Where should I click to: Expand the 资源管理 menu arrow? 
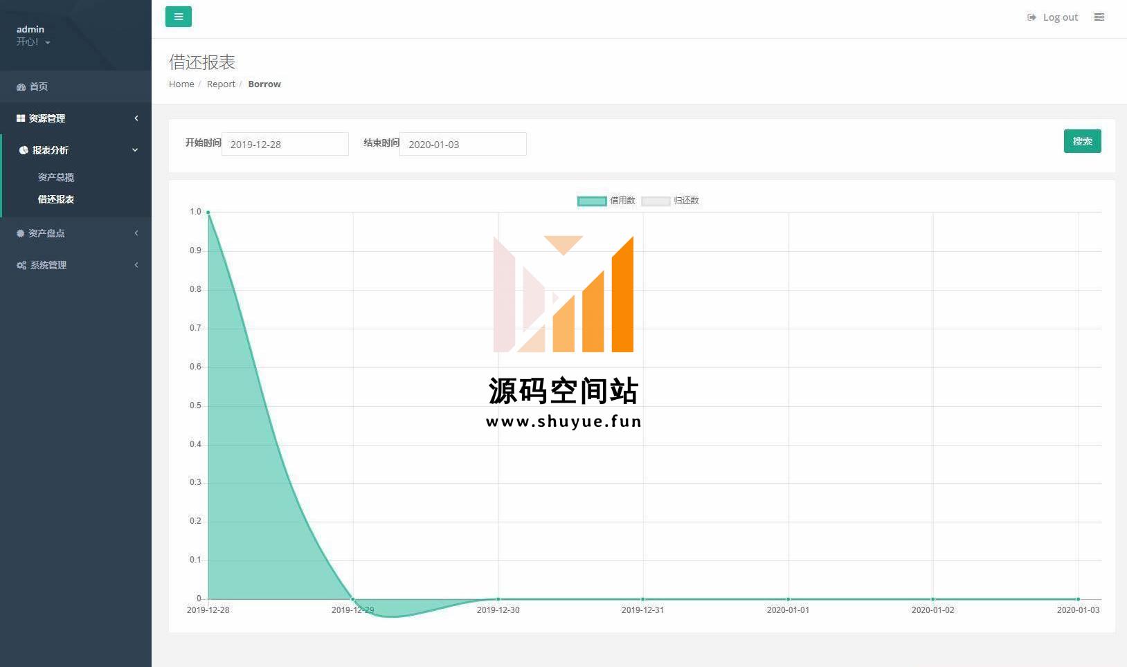point(136,118)
